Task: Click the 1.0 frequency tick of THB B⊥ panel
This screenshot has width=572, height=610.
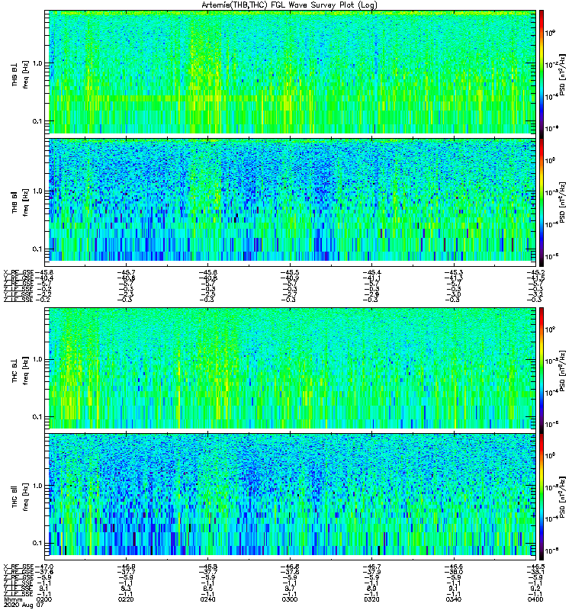Action: [38, 63]
